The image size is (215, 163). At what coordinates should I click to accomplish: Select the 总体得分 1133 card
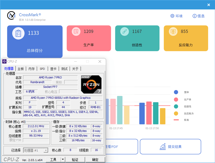coord(35,42)
